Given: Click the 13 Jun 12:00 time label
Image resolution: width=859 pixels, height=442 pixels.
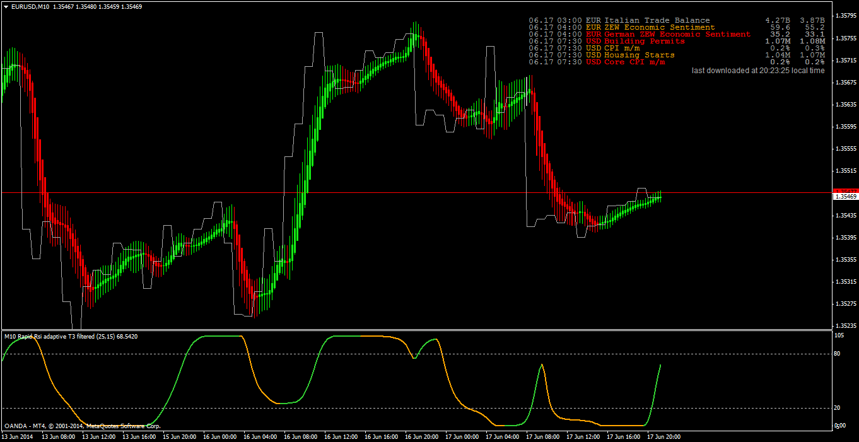Looking at the screenshot, I should point(98,436).
